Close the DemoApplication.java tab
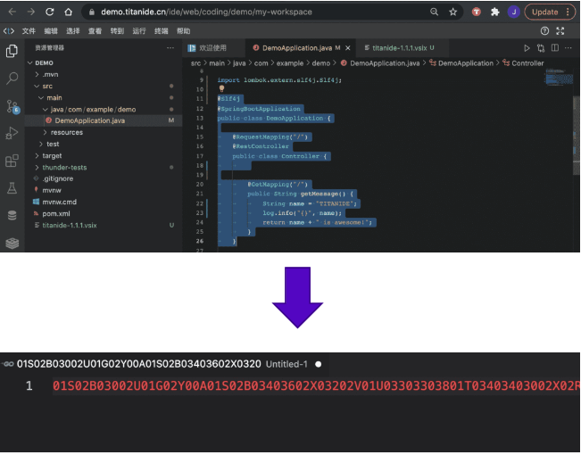Image resolution: width=581 pixels, height=455 pixels. (x=349, y=48)
